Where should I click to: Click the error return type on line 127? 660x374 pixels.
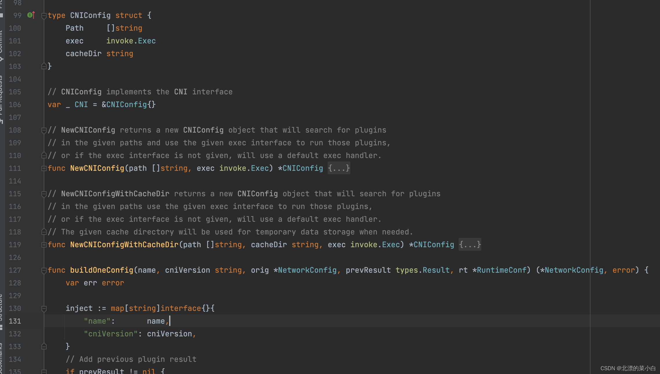coord(623,270)
